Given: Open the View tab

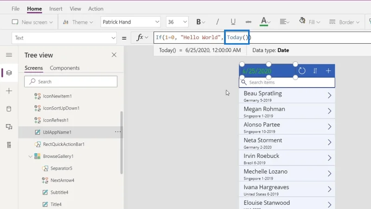Looking at the screenshot, I should [75, 9].
